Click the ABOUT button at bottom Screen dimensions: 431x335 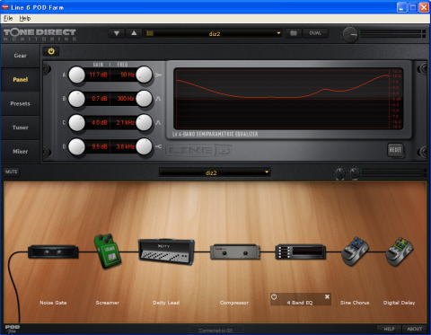pos(415,329)
